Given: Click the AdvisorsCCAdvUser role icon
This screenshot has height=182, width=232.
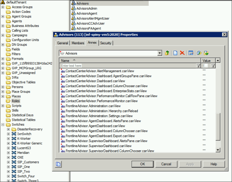Looking at the screenshot, I should point(73,23).
